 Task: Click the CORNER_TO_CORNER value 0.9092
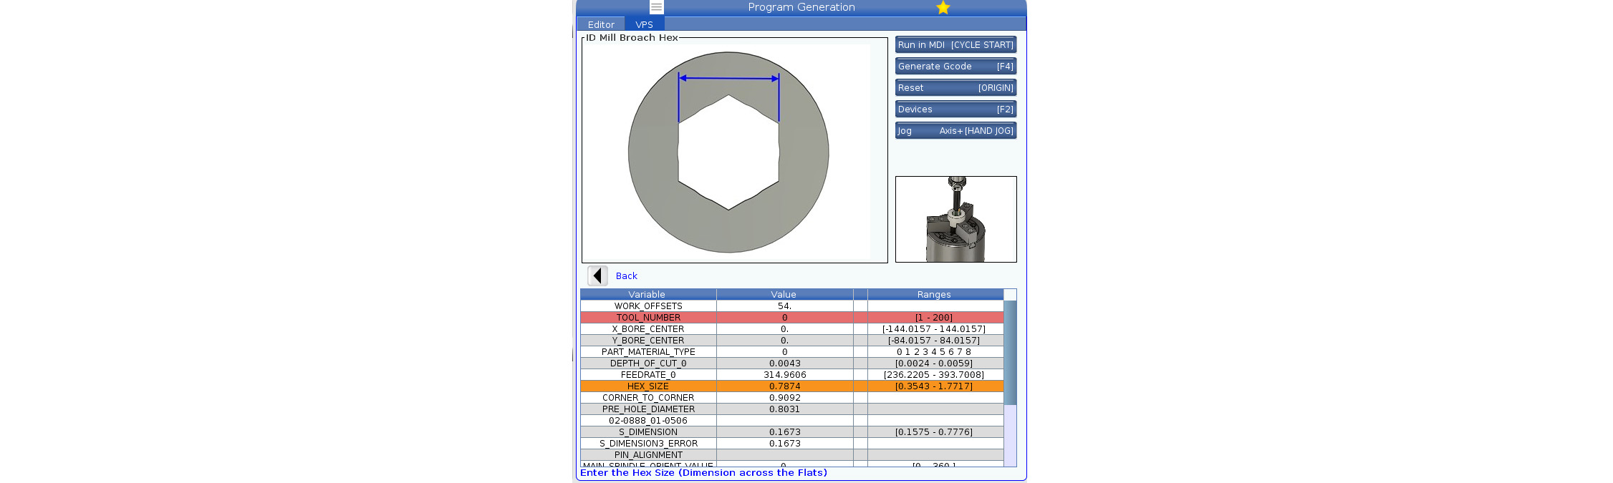784,398
